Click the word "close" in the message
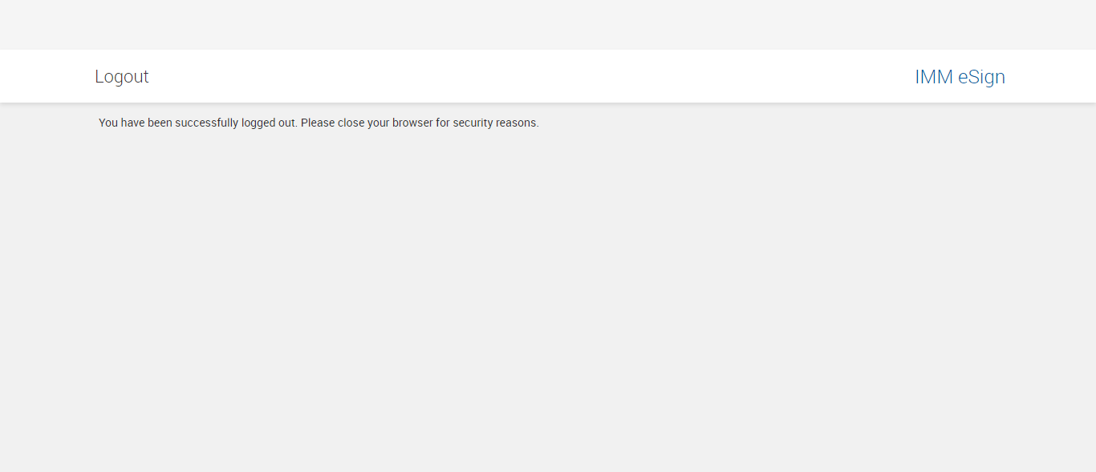Viewport: 1096px width, 472px height. coord(351,123)
